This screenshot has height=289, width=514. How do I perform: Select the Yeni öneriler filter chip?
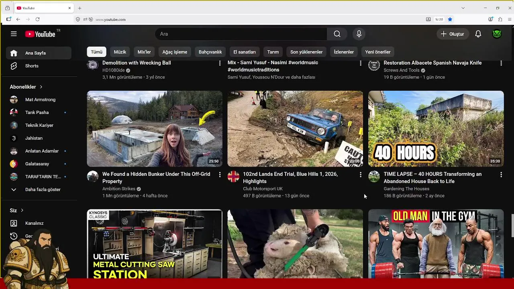click(378, 52)
